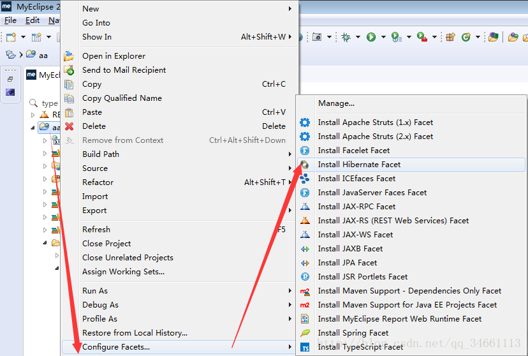The width and height of the screenshot is (528, 356).
Task: Open Configure Facets... submenu
Action: tap(179, 347)
